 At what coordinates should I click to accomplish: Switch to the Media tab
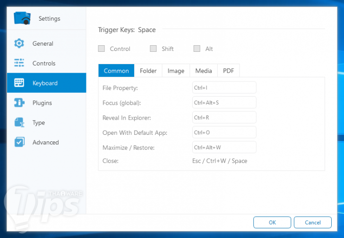point(204,71)
